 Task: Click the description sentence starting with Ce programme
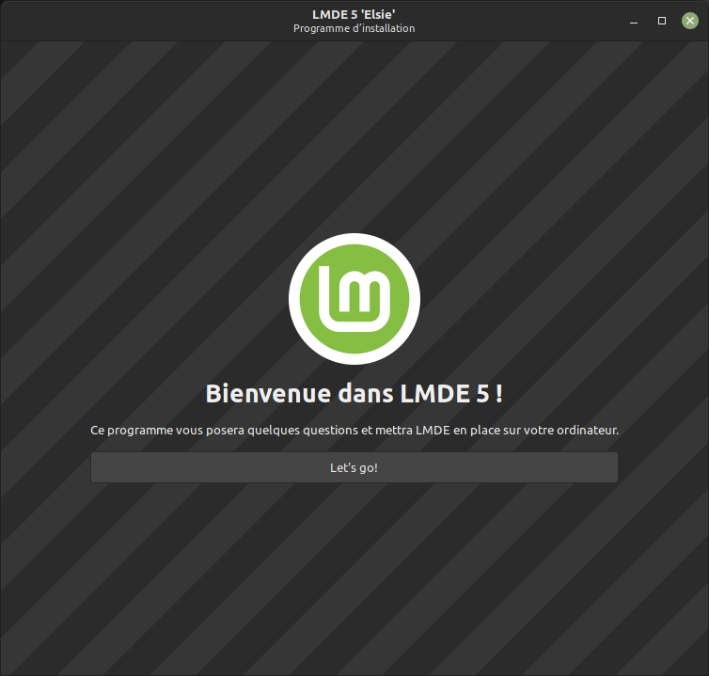(x=354, y=431)
